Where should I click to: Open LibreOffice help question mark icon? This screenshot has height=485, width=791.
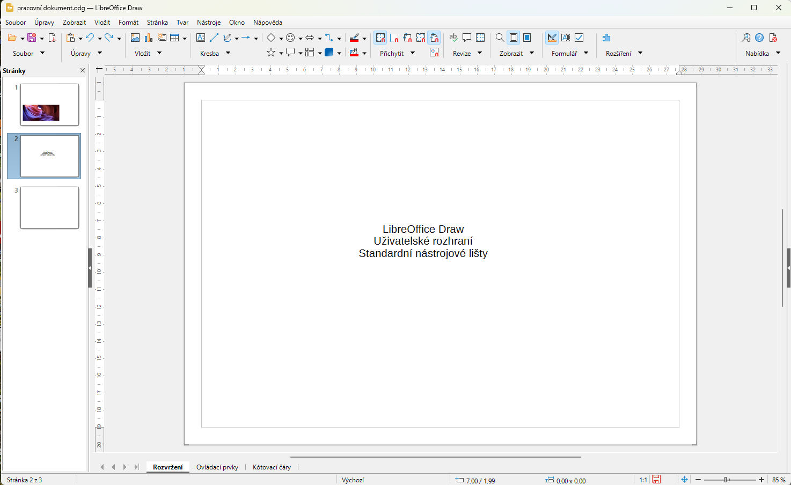point(759,38)
